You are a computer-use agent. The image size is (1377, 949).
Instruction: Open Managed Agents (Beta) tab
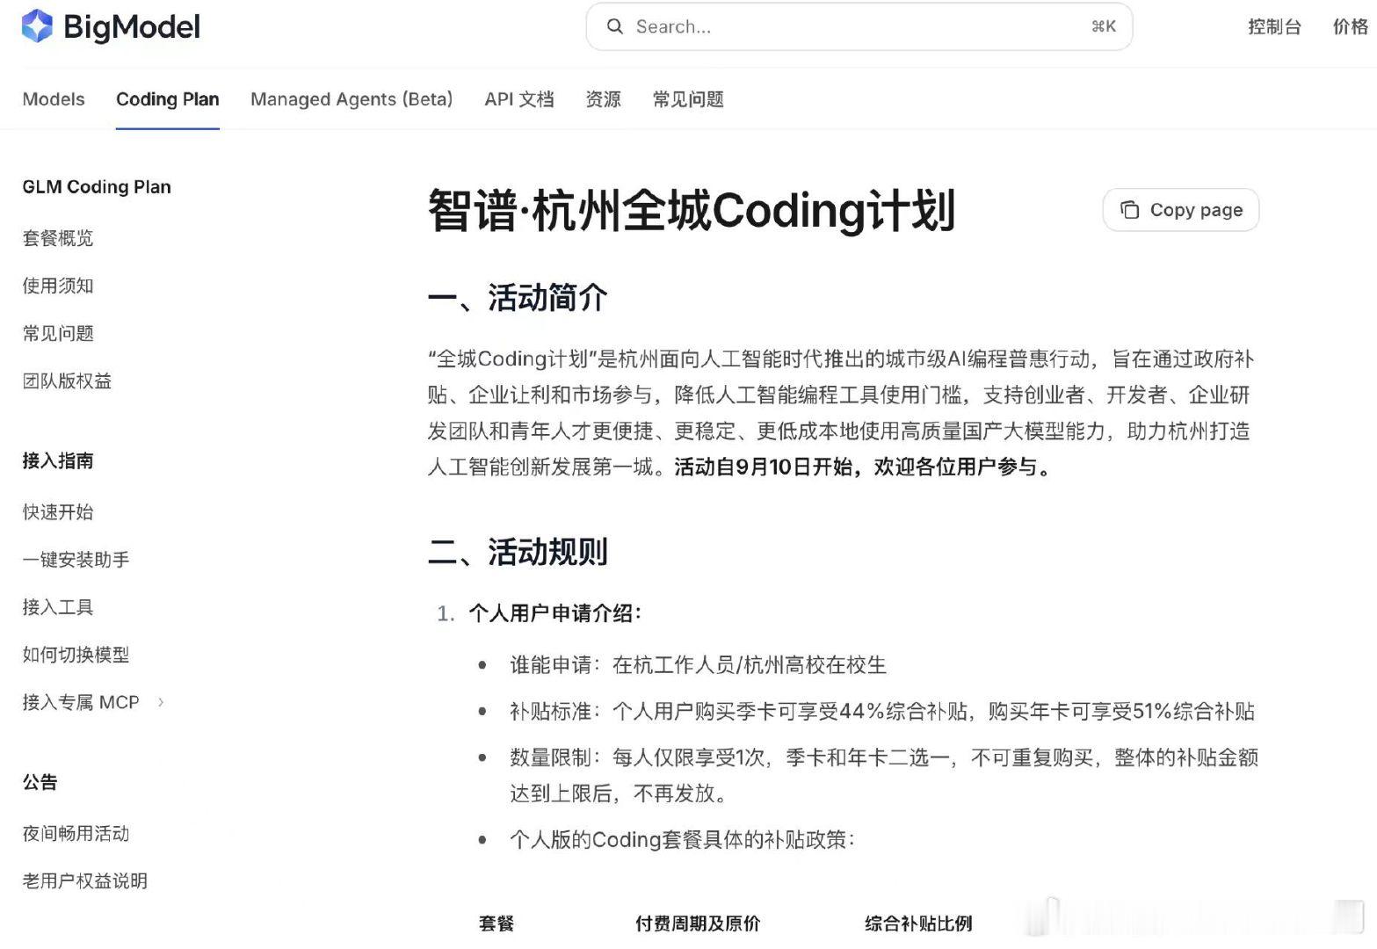351,99
